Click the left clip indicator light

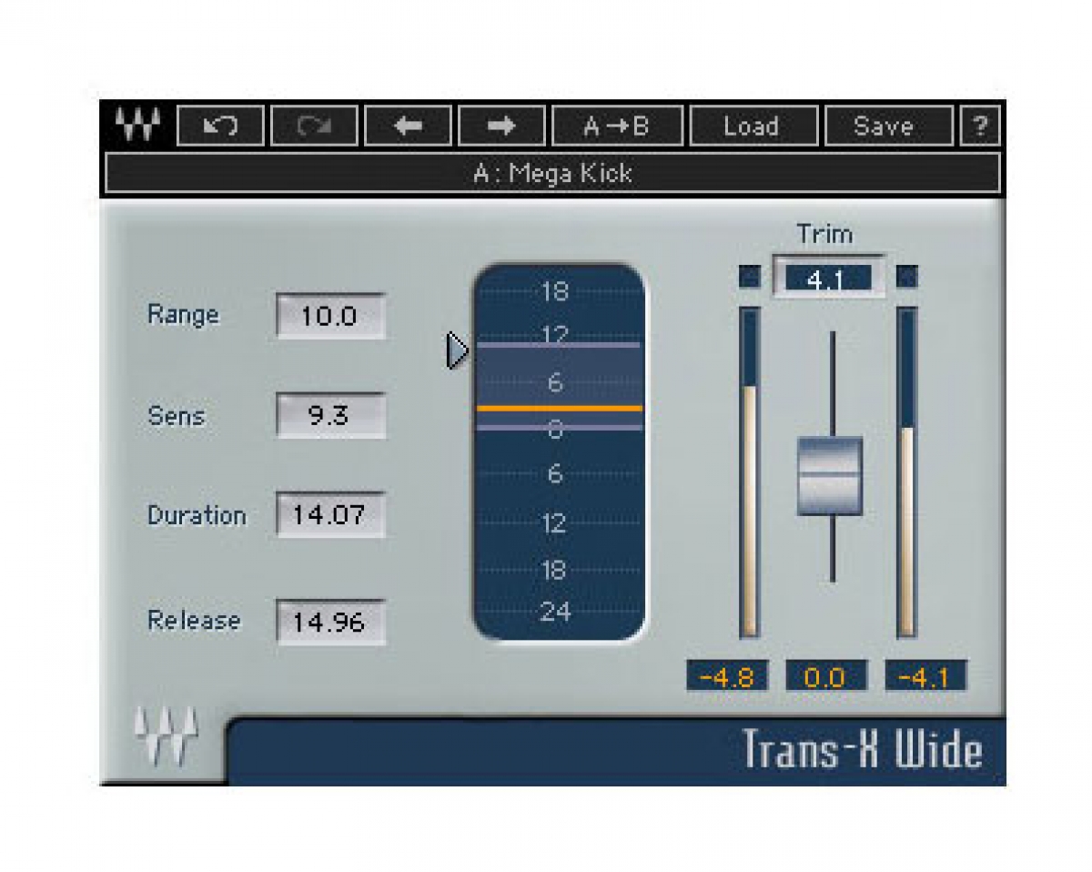750,277
